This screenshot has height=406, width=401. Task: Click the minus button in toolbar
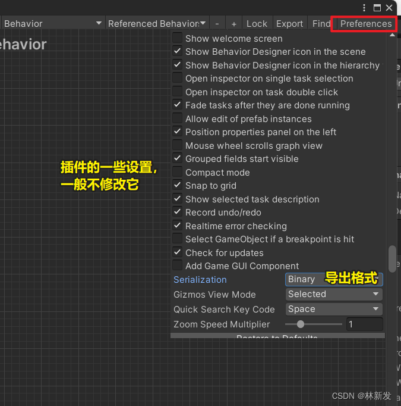click(217, 24)
